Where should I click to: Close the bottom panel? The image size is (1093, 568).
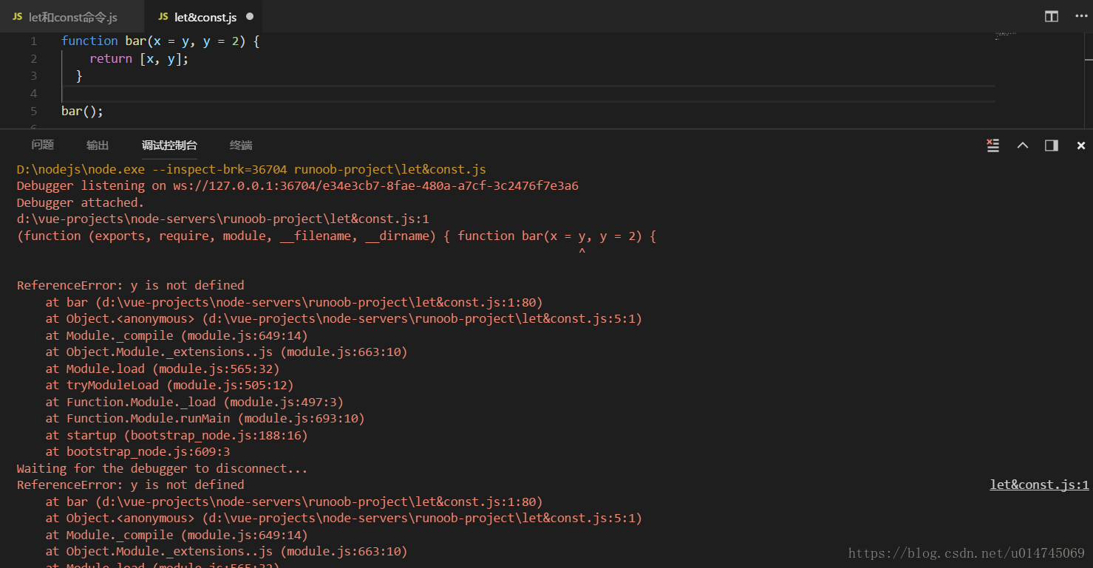tap(1080, 145)
